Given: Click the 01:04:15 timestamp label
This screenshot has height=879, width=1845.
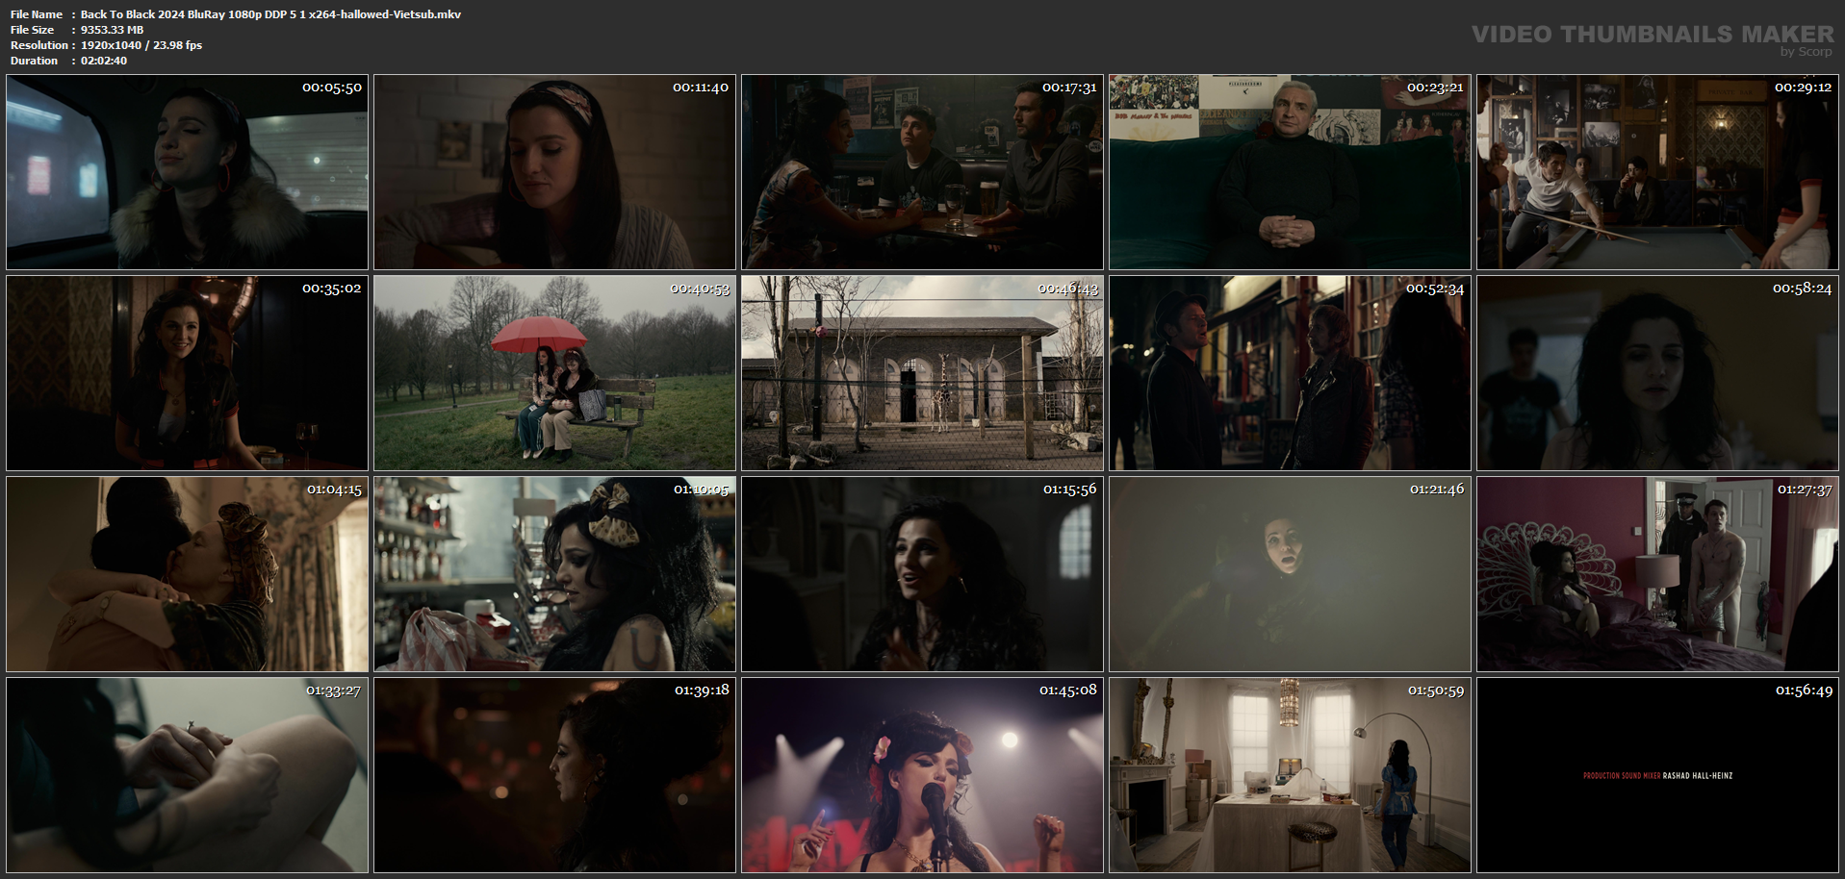Looking at the screenshot, I should click(x=334, y=490).
